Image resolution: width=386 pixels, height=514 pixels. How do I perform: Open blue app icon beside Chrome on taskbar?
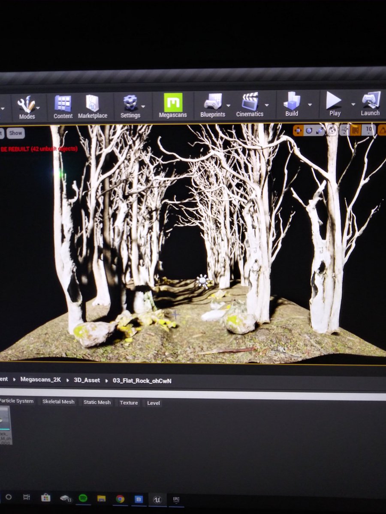pyautogui.click(x=139, y=499)
